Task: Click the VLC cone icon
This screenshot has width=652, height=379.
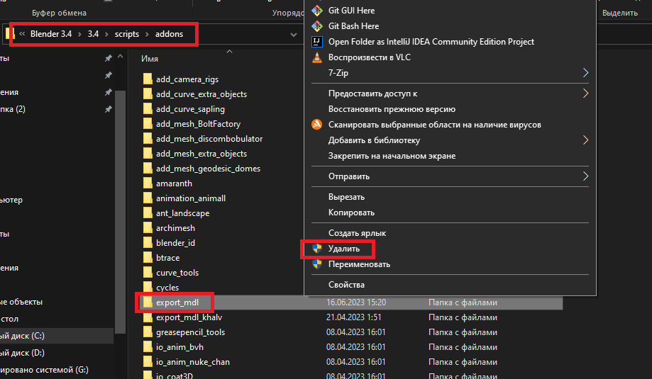Action: (x=317, y=57)
